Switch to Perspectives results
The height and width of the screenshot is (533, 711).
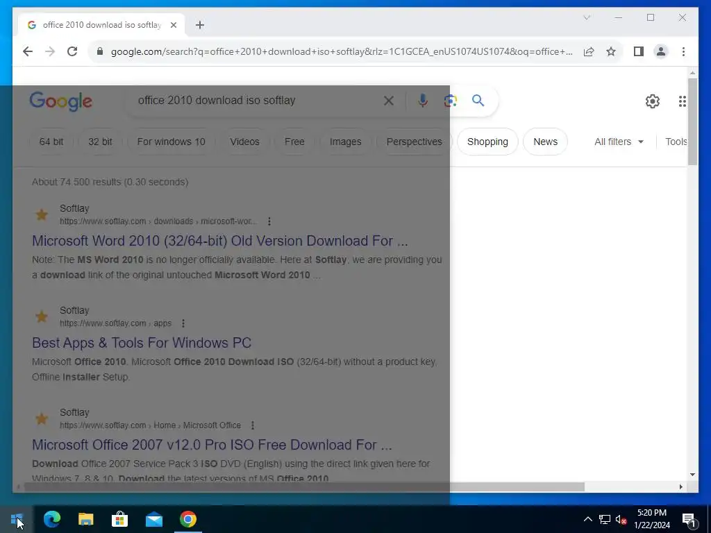click(414, 142)
